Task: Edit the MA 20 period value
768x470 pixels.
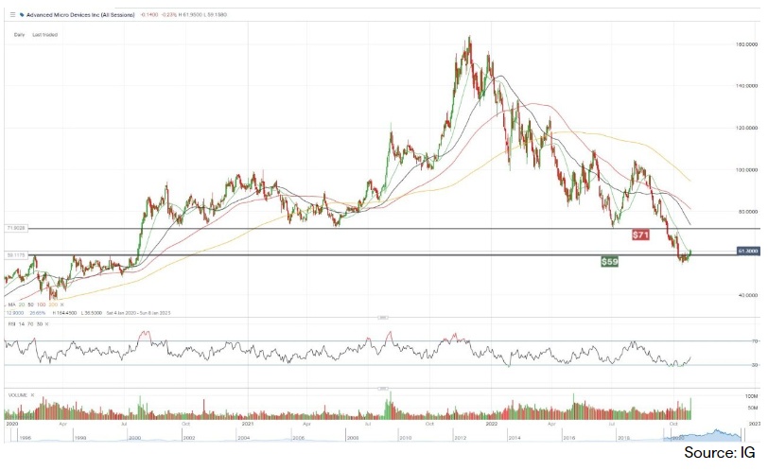Action: click(x=22, y=305)
